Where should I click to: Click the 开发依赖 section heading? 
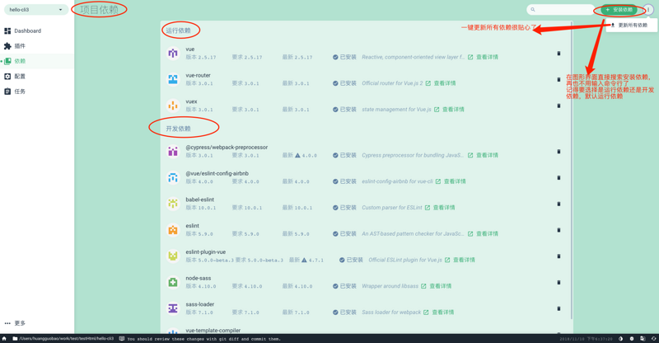point(178,129)
